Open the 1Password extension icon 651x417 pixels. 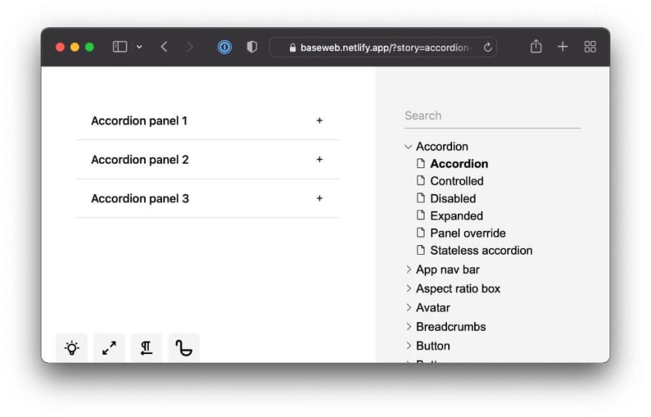click(225, 47)
